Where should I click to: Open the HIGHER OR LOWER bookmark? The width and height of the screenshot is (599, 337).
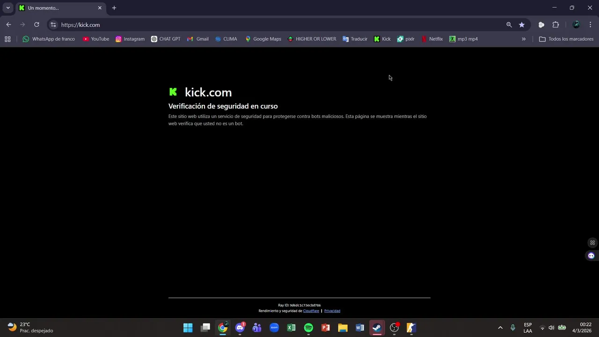pyautogui.click(x=311, y=39)
